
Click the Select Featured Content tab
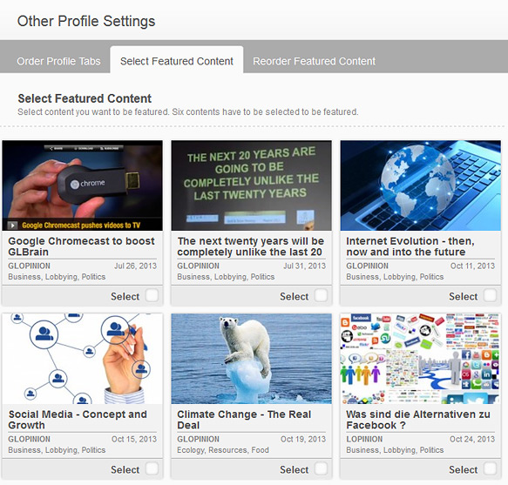(x=177, y=60)
